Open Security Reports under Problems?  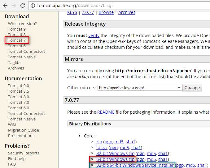pyautogui.click(x=24, y=153)
